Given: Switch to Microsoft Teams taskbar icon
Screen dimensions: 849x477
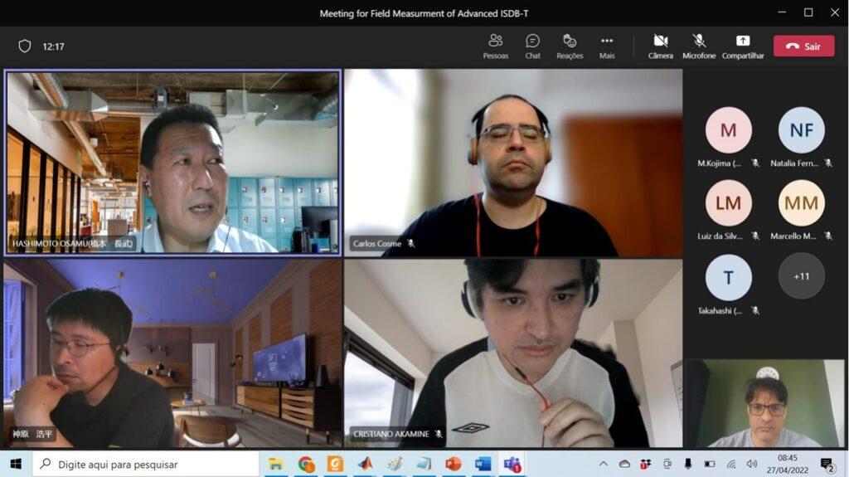Looking at the screenshot, I should coord(512,464).
